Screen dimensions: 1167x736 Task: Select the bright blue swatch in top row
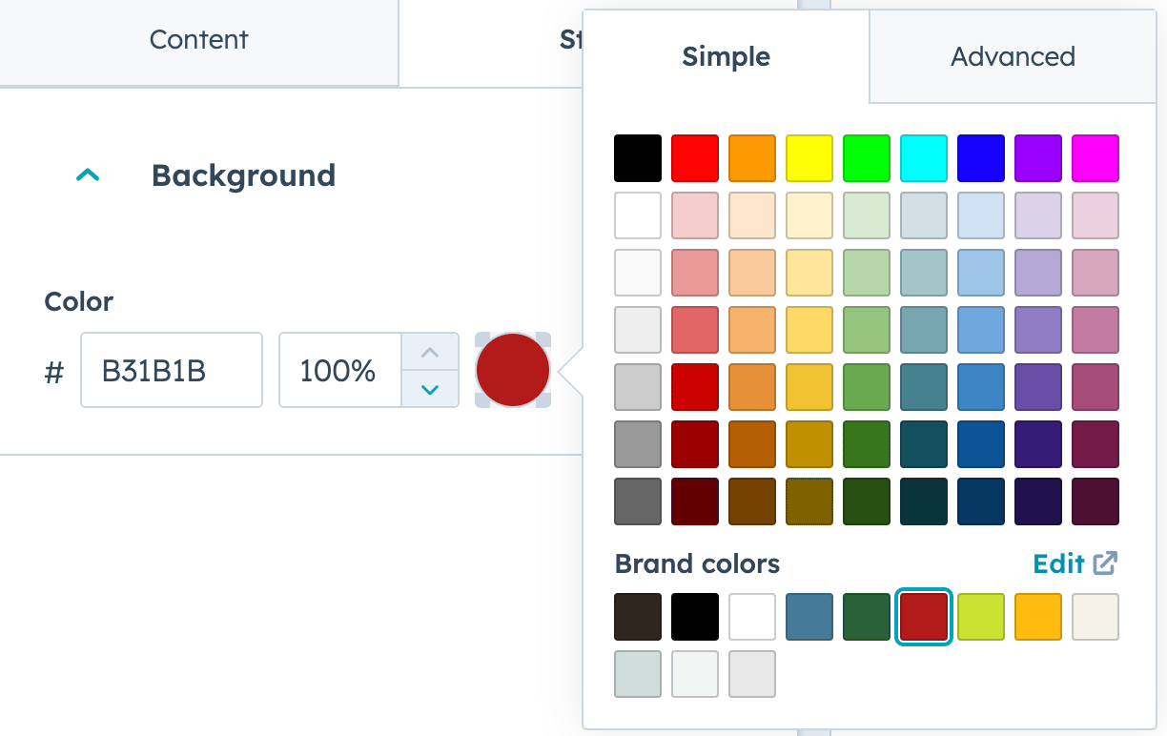[981, 158]
